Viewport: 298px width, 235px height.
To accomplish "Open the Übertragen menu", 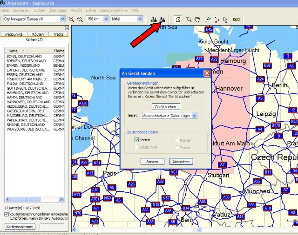I will coord(58,10).
